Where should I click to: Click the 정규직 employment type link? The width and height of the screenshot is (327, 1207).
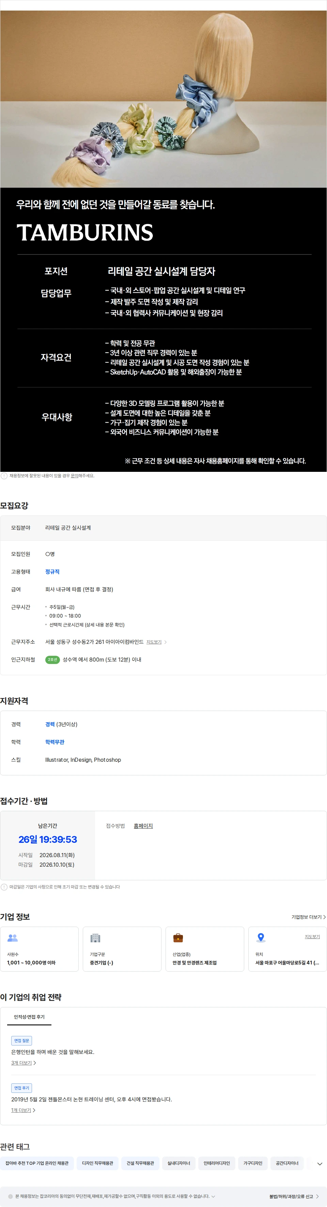pos(52,572)
